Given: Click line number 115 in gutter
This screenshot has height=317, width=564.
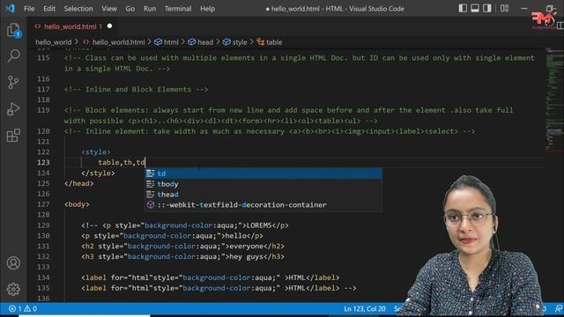Looking at the screenshot, I should click(43, 58).
